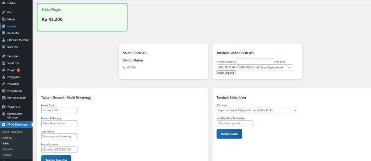Screen dimensions: 371x161
Task: Click the WP Mail SMTP envelope icon
Action: coord(3,97)
